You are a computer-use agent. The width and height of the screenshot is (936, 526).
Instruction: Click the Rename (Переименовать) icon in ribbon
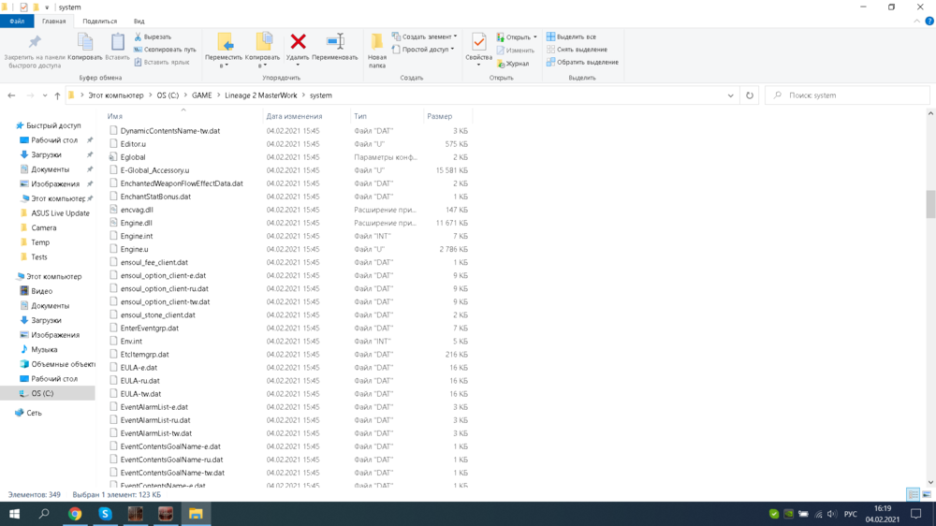(x=335, y=42)
